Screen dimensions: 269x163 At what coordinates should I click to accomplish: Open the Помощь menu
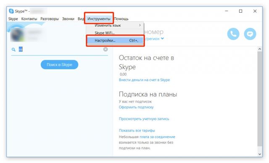pyautogui.click(x=121, y=18)
